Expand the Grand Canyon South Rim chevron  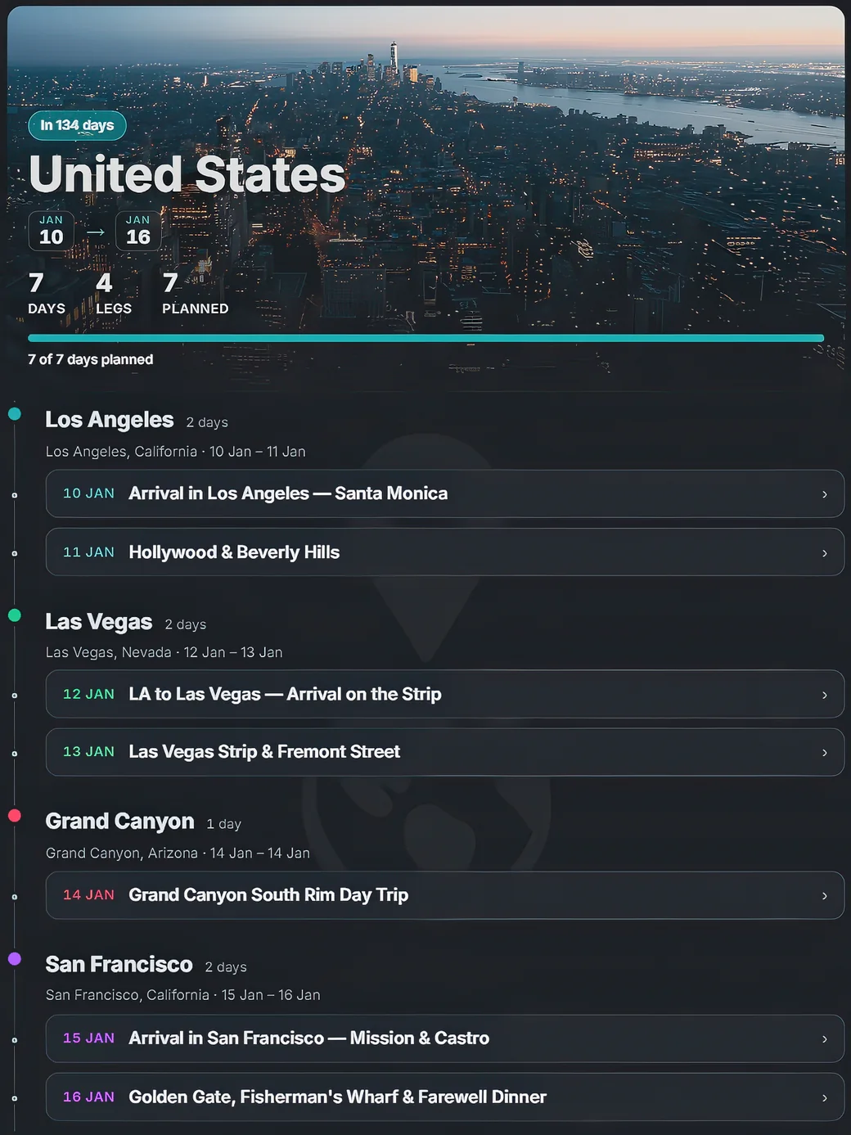824,896
